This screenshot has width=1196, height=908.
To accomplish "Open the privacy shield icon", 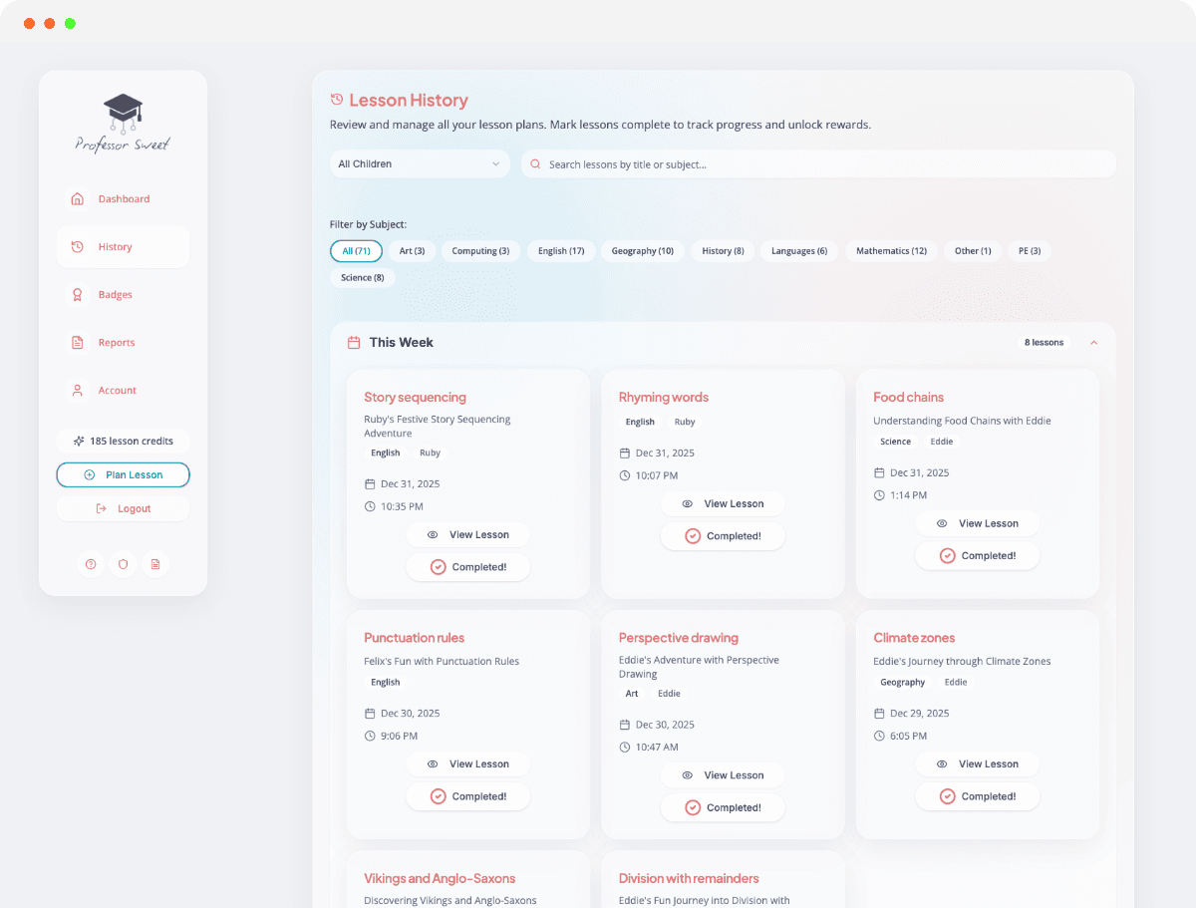I will [x=123, y=564].
